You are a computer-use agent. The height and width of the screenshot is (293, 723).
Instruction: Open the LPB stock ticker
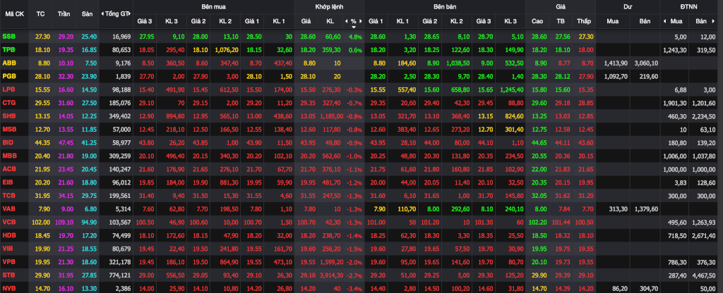click(8, 89)
